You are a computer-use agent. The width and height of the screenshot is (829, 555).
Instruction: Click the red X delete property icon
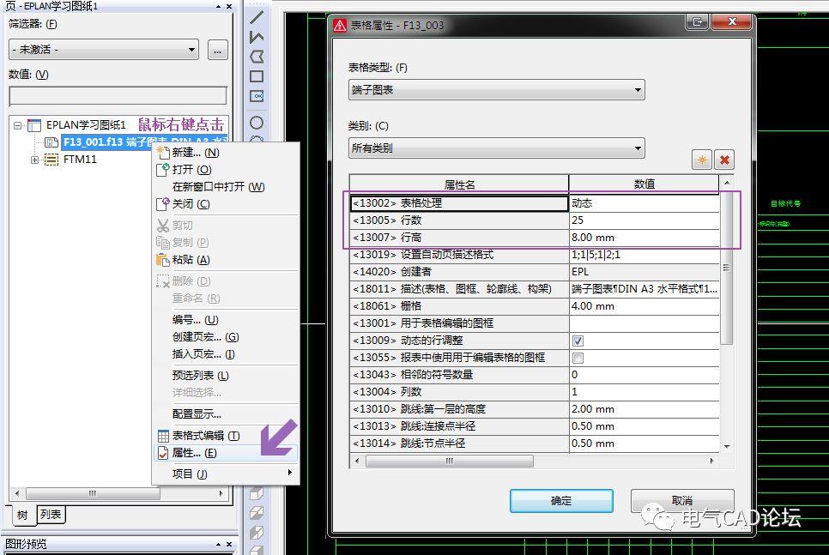[x=724, y=160]
